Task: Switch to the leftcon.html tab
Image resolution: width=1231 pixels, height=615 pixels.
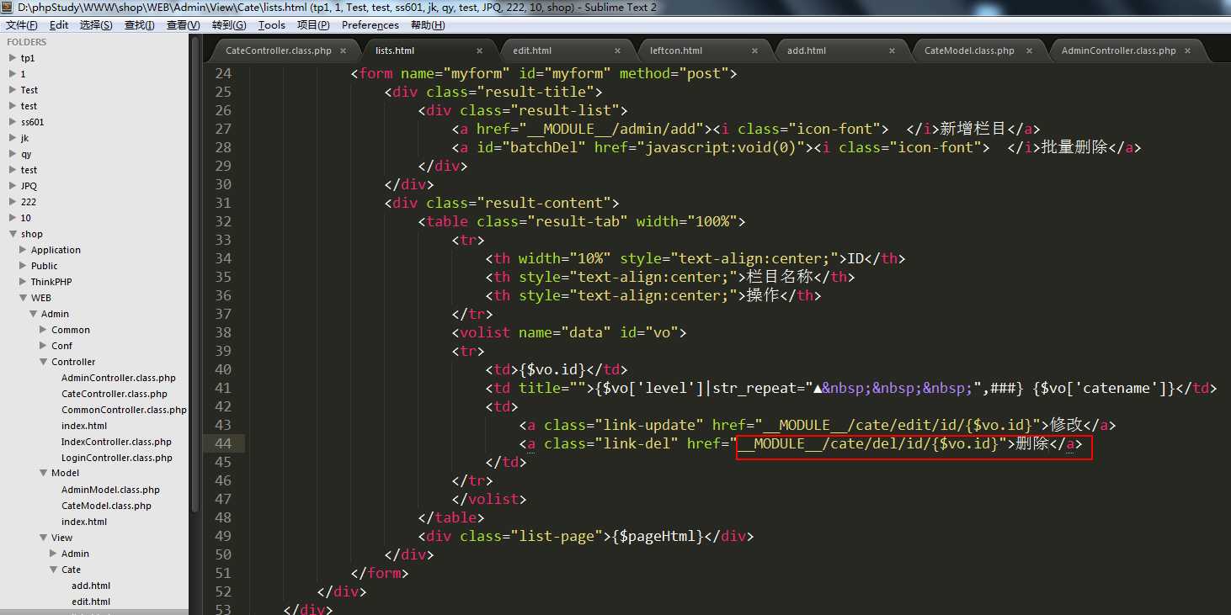Action: [676, 50]
